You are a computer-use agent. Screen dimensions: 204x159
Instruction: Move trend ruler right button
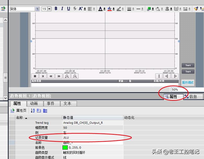(175, 76)
